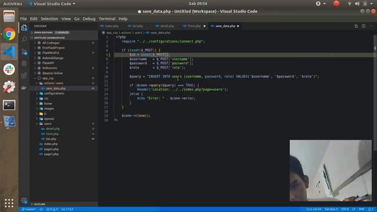Expand the layouts folder
The width and height of the screenshot is (377, 212).
tap(49, 119)
